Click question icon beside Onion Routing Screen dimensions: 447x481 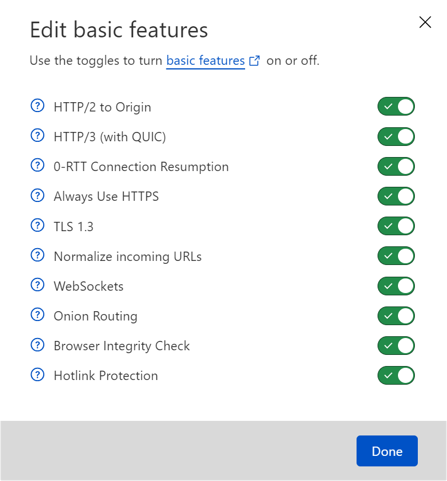37,315
